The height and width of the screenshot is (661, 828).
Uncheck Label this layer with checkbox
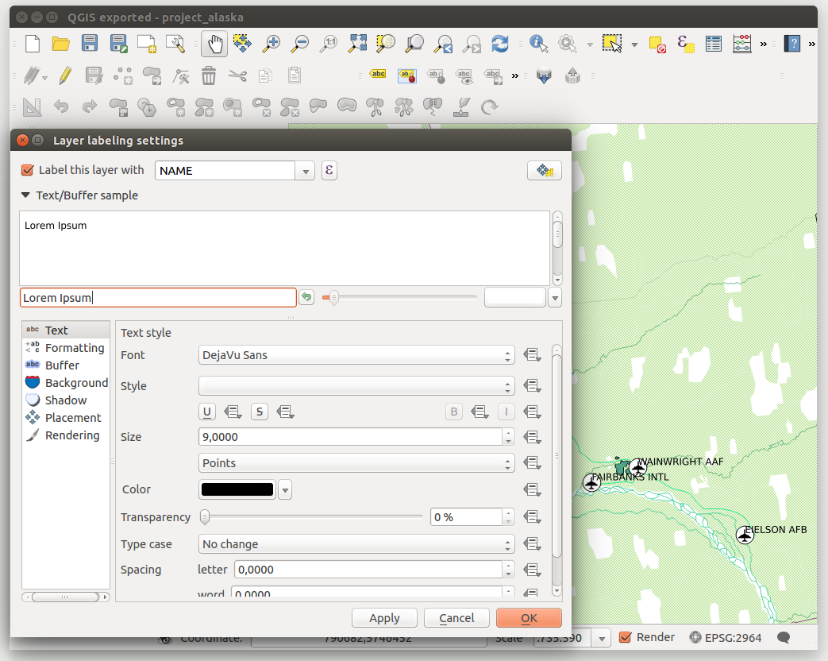(x=28, y=170)
